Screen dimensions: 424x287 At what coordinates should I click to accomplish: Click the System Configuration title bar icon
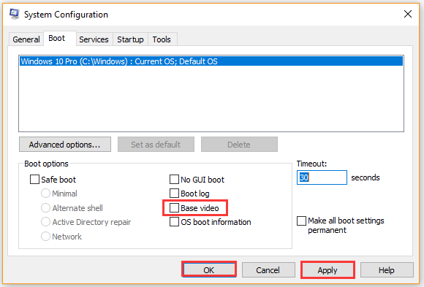[x=14, y=14]
